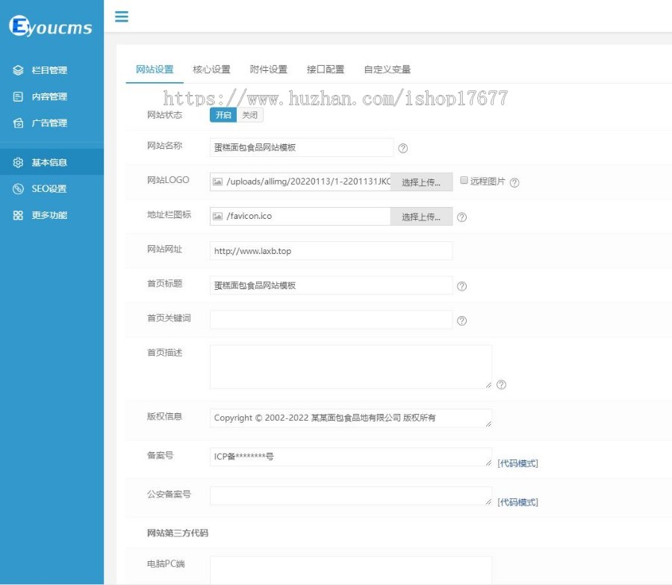Click the 网站网址 input field
The width and height of the screenshot is (672, 585).
click(331, 251)
